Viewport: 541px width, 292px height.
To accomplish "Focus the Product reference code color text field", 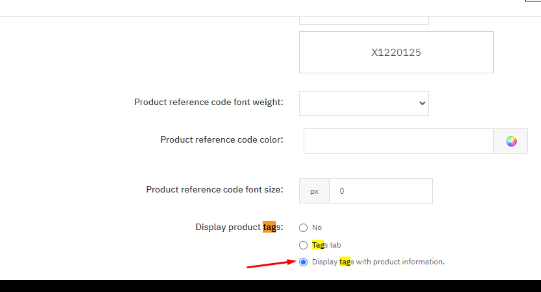I will point(398,141).
